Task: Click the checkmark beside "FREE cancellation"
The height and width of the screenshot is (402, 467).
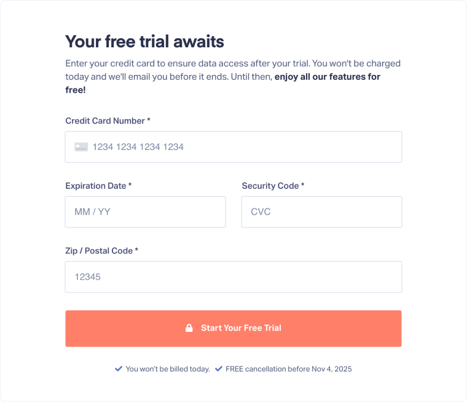Action: click(219, 369)
